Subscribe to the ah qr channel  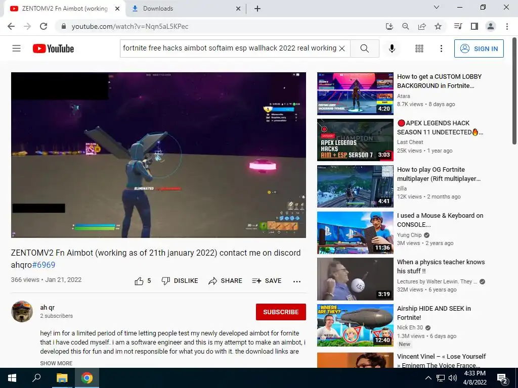pyautogui.click(x=281, y=312)
